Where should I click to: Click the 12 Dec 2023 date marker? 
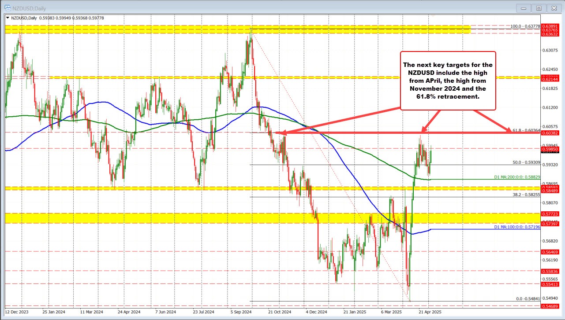[19, 312]
